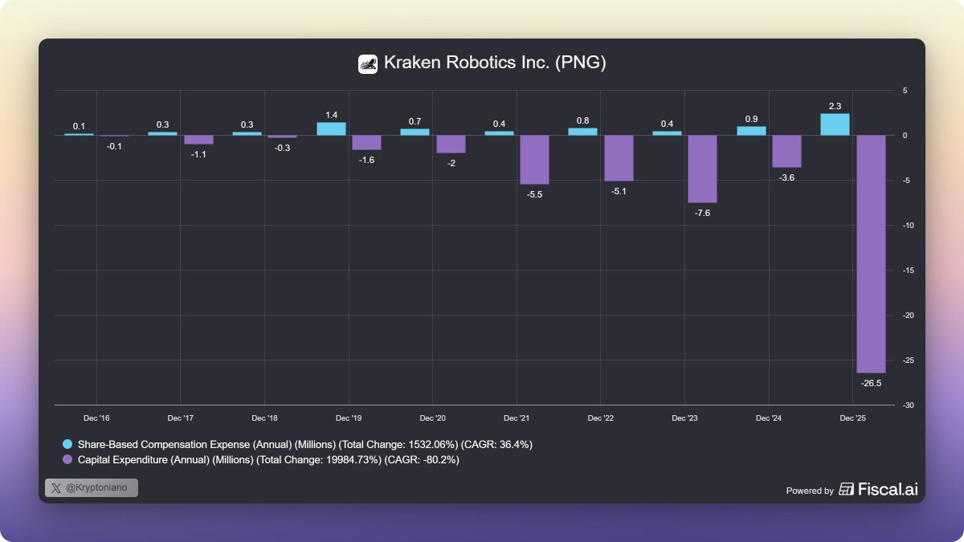Select the Share-Based Compensation Expense legend text

pos(304,444)
